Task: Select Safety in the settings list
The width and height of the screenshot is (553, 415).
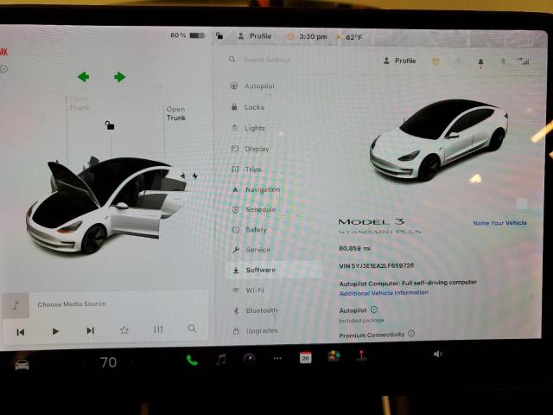Action: tap(250, 230)
